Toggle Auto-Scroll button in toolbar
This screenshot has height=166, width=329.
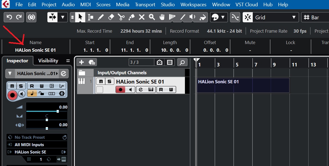(53, 17)
